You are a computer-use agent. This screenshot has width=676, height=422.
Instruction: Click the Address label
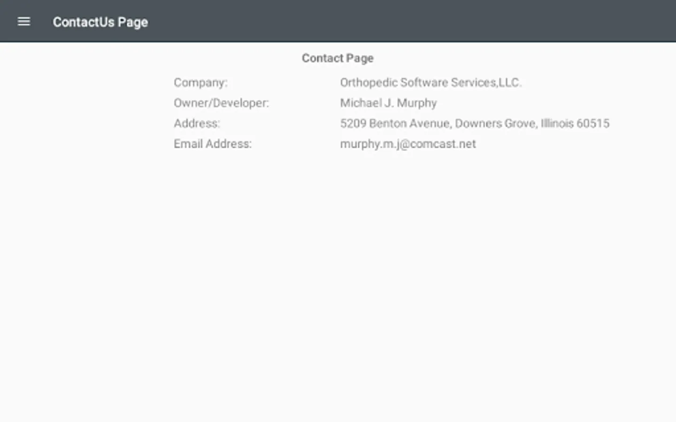pyautogui.click(x=197, y=123)
